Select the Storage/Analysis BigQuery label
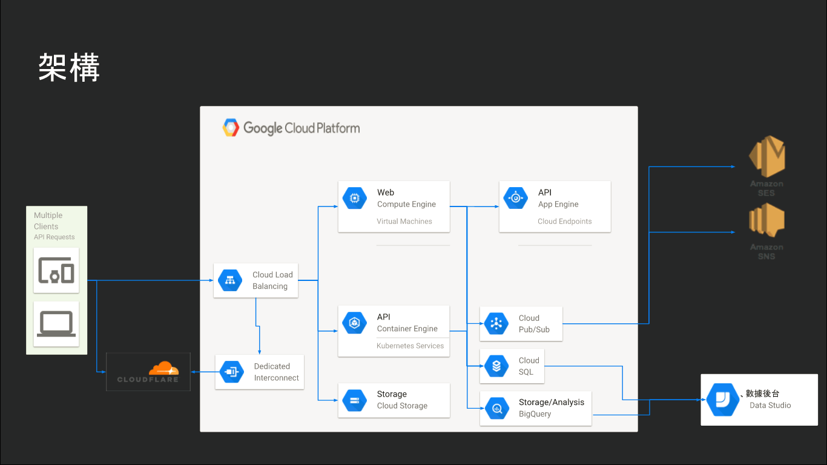Screen dimensions: 827x465 coord(552,408)
